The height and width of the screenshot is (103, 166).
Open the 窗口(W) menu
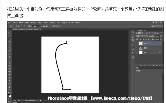71,23
